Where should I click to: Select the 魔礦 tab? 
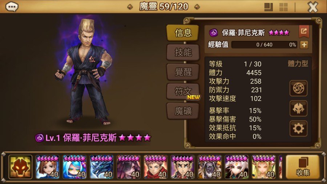click(183, 111)
